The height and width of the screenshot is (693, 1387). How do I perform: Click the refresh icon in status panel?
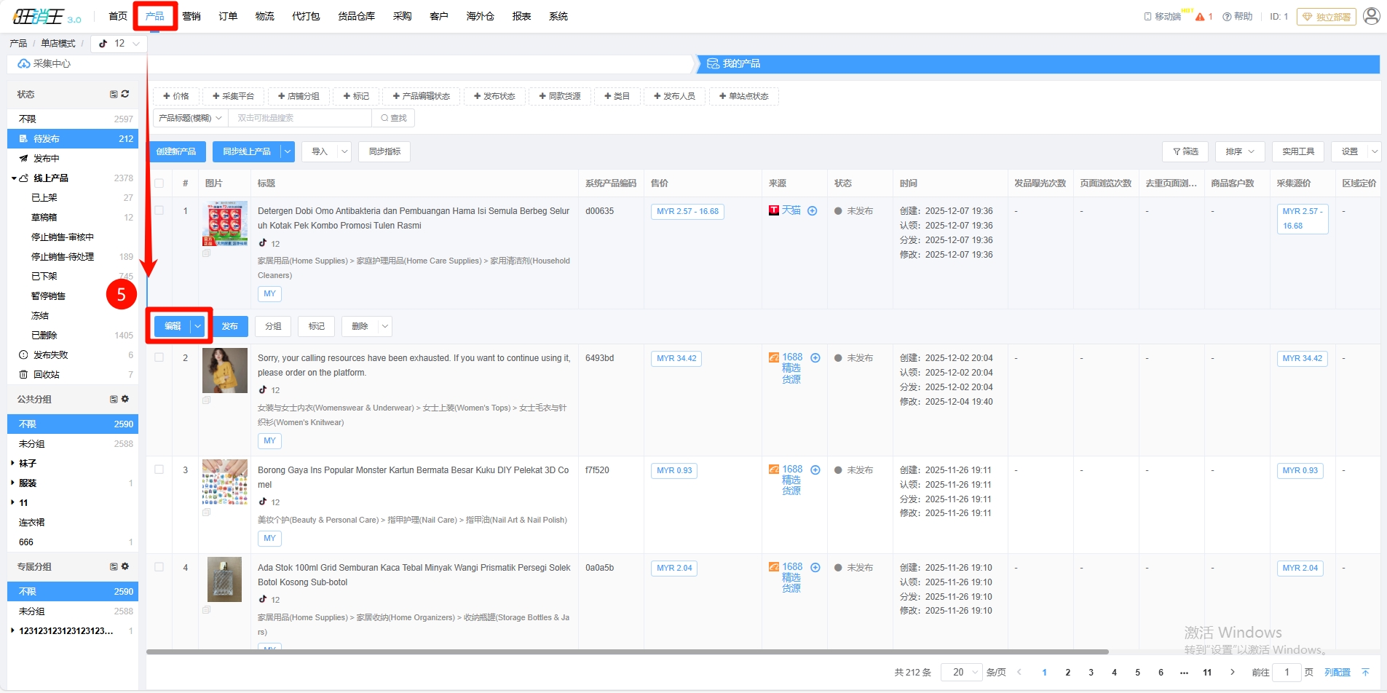(125, 94)
